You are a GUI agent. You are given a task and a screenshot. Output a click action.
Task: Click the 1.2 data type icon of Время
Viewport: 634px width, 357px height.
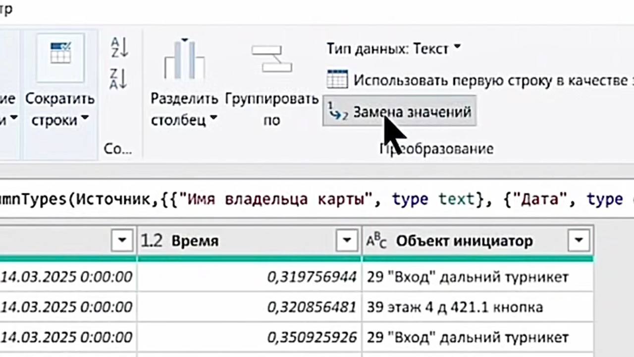pyautogui.click(x=152, y=241)
